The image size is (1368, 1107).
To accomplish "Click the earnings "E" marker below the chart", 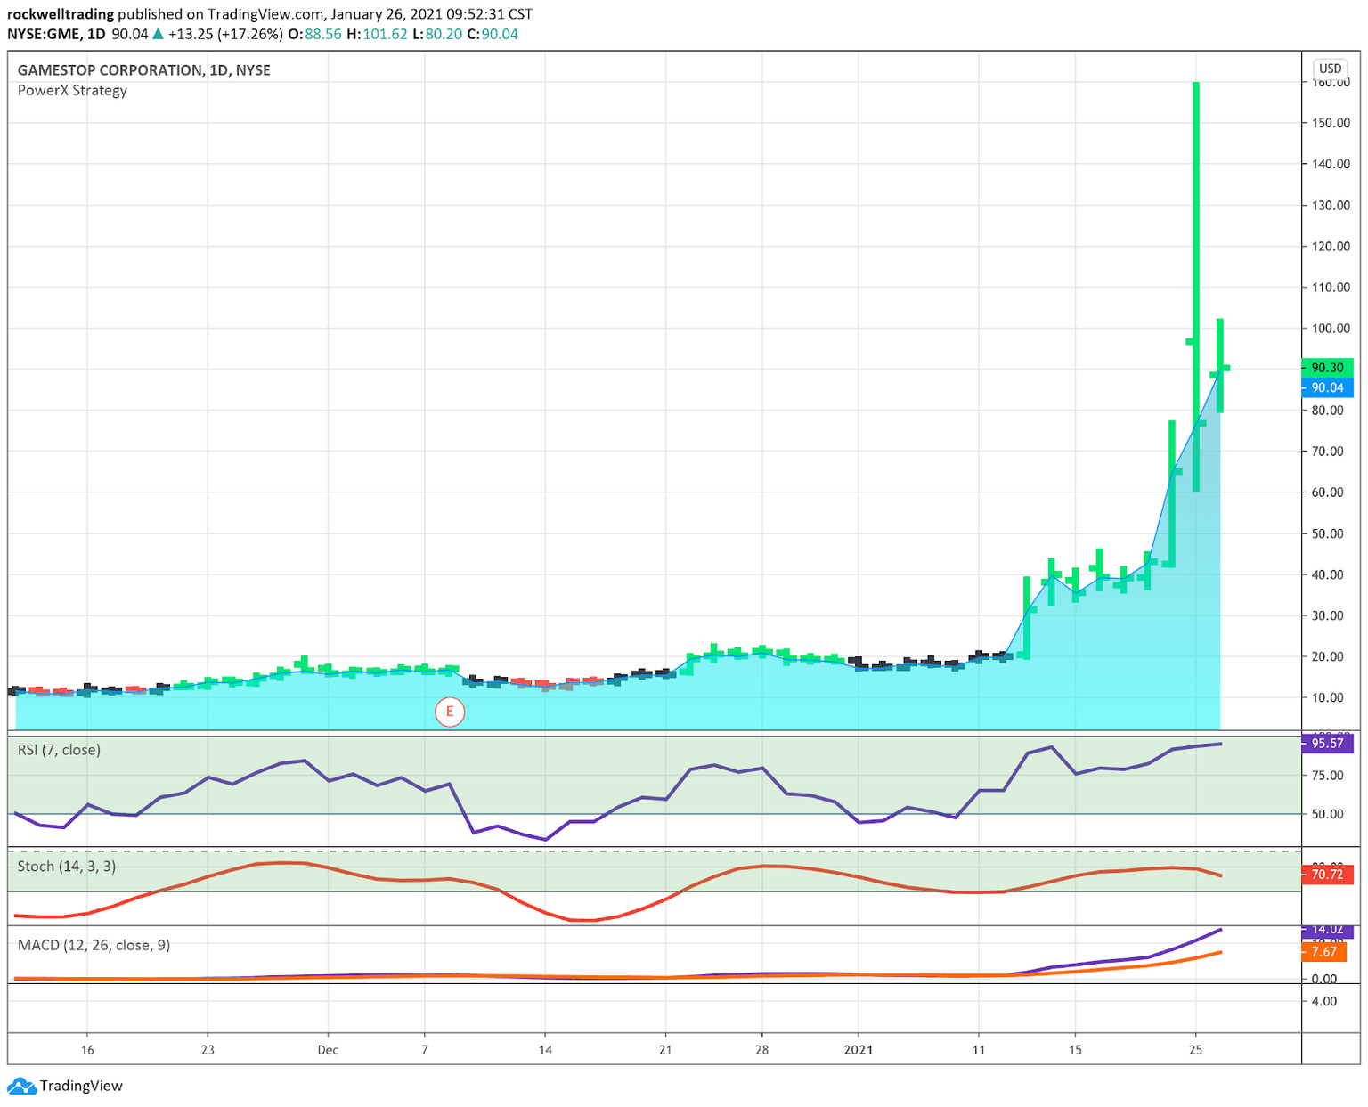I will click(450, 712).
